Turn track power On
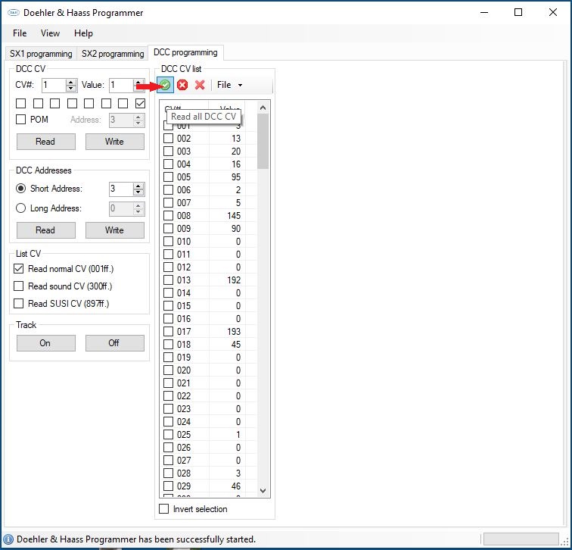Image resolution: width=572 pixels, height=550 pixels. [45, 343]
